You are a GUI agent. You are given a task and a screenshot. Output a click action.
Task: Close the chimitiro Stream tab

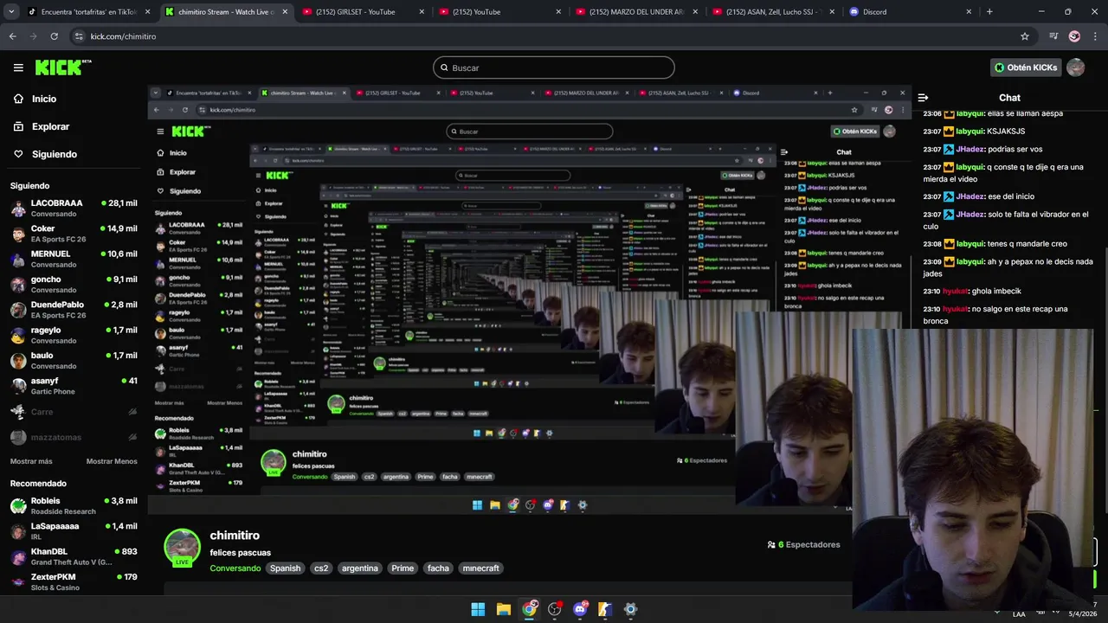point(285,12)
